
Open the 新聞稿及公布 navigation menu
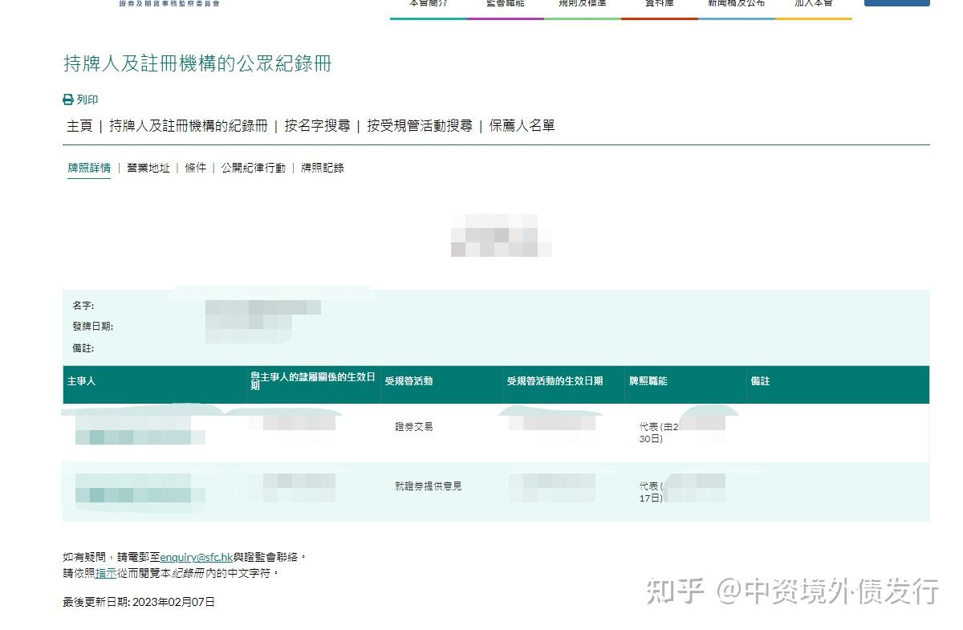point(735,3)
